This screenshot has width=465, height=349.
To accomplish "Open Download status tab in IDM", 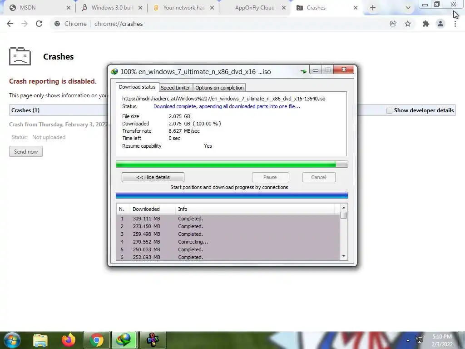I will (137, 87).
